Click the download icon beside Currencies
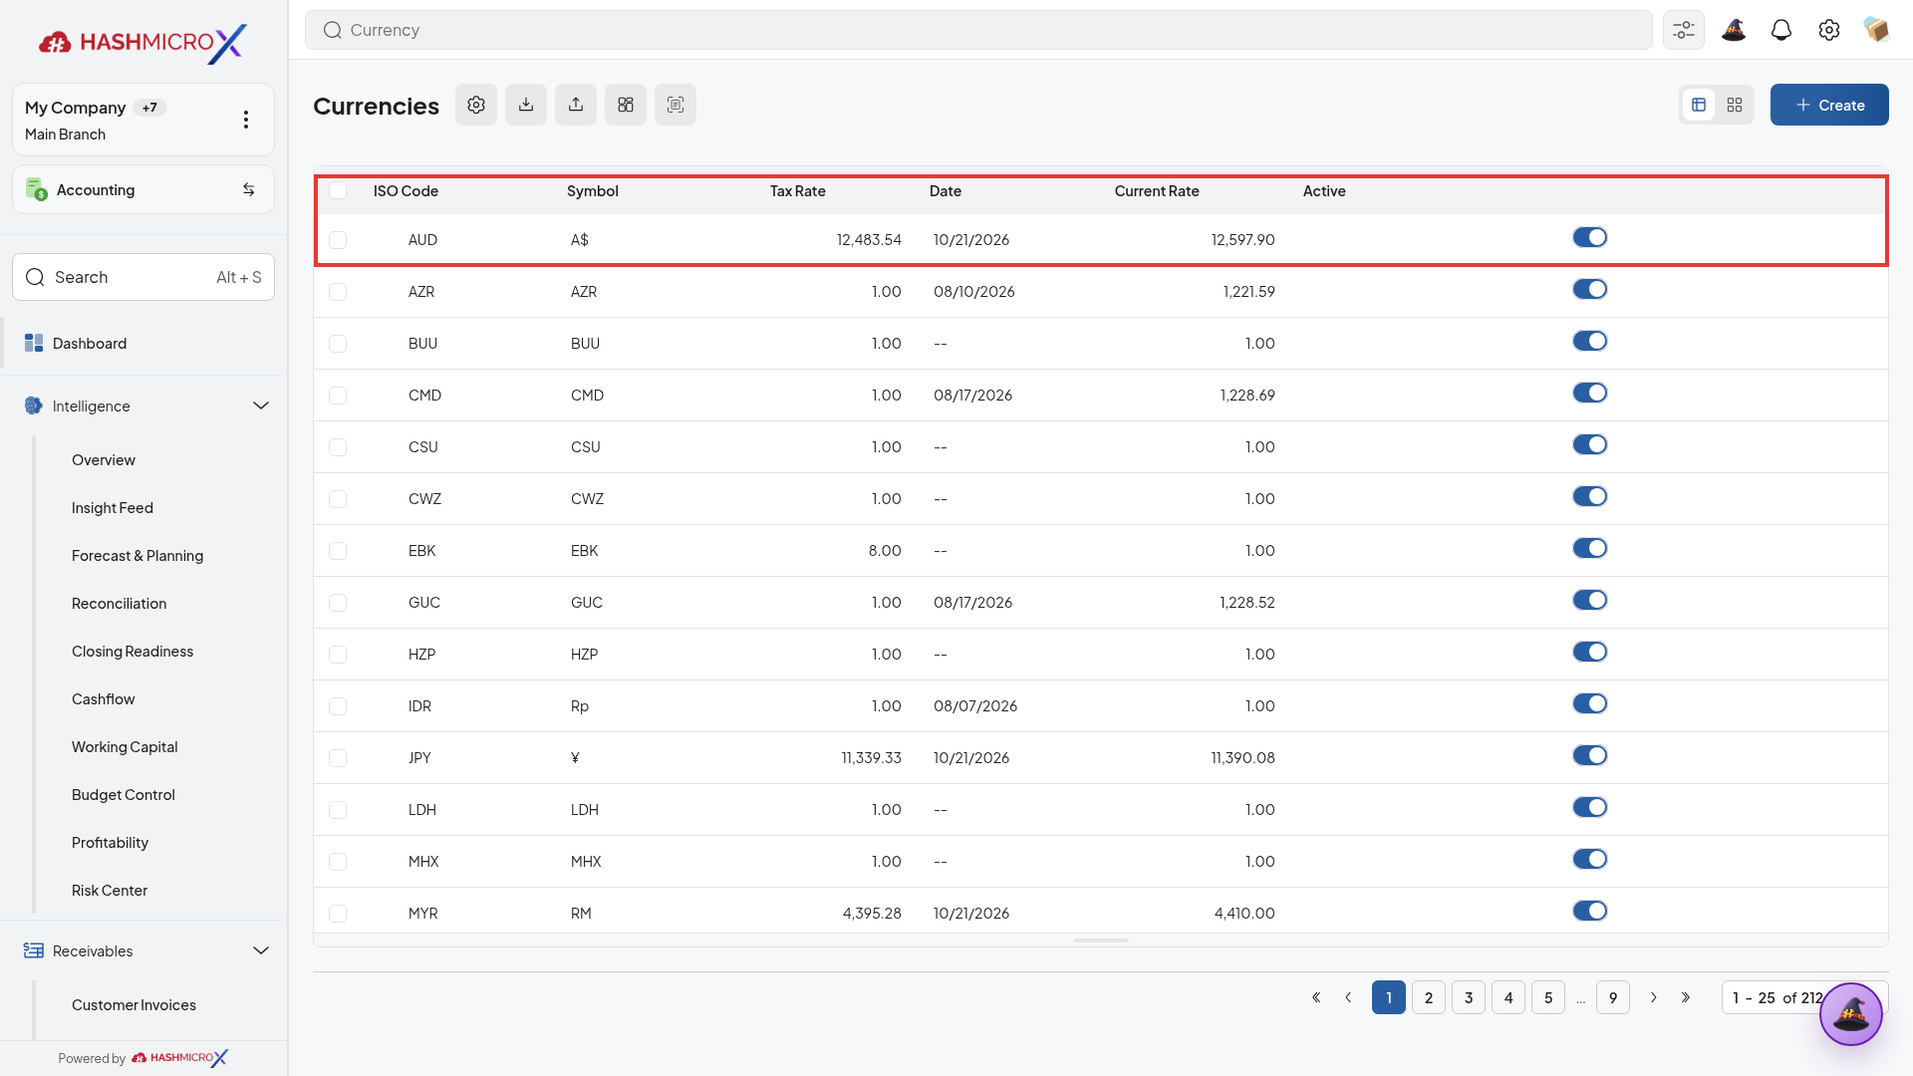The image size is (1913, 1076). (526, 105)
